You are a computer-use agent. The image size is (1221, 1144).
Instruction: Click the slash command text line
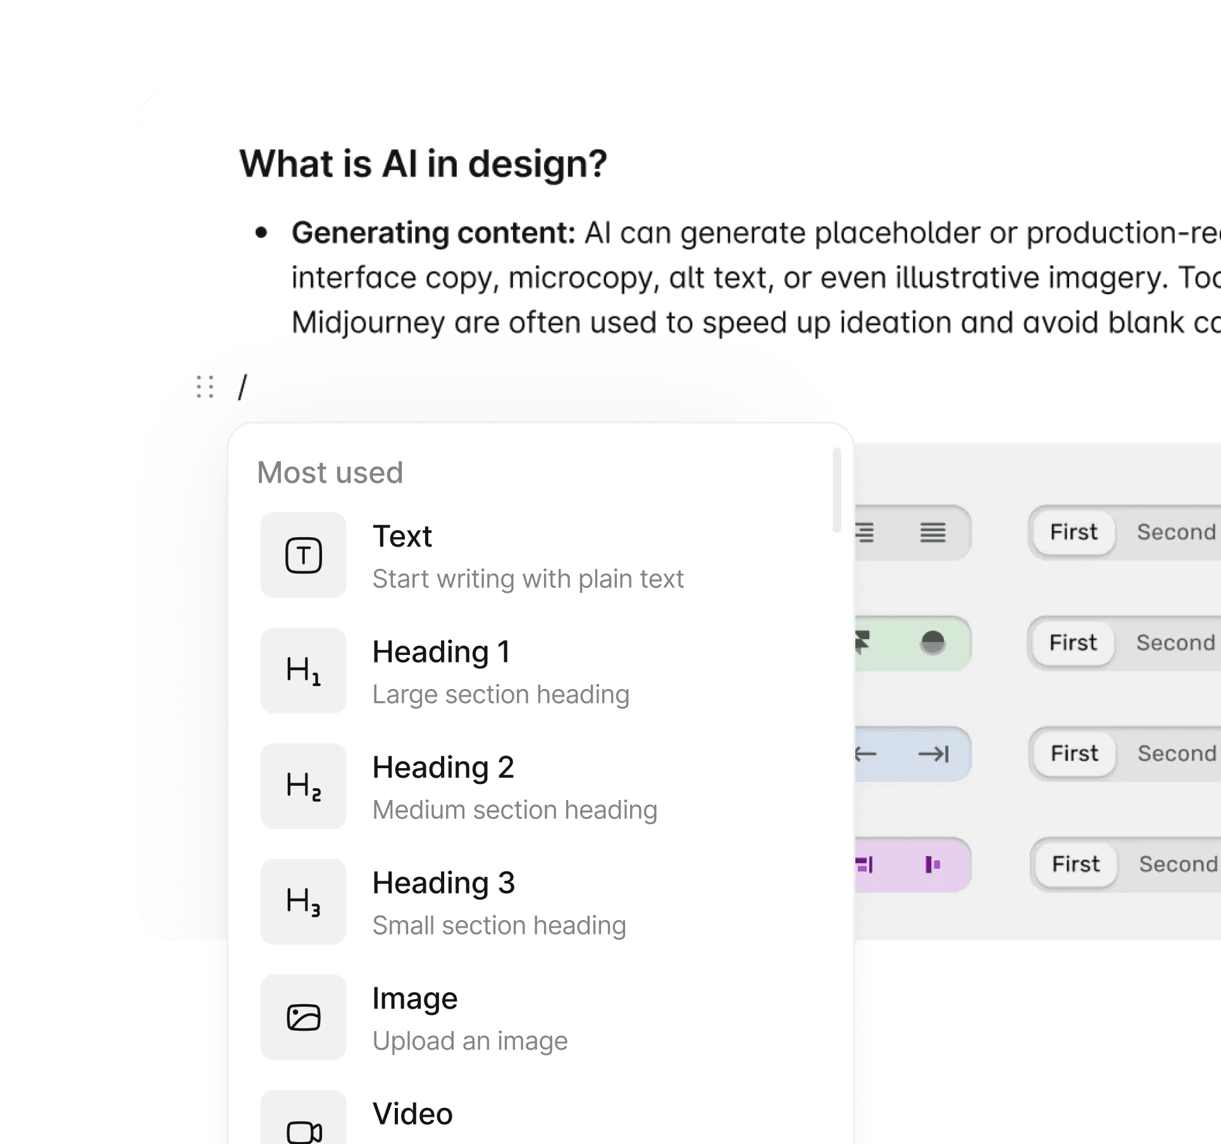tap(242, 387)
